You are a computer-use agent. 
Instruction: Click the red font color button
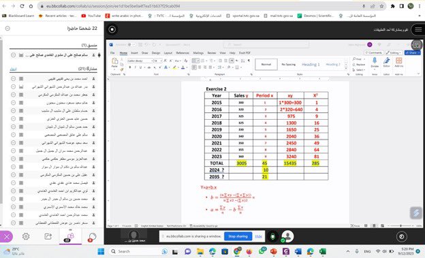coord(183,67)
